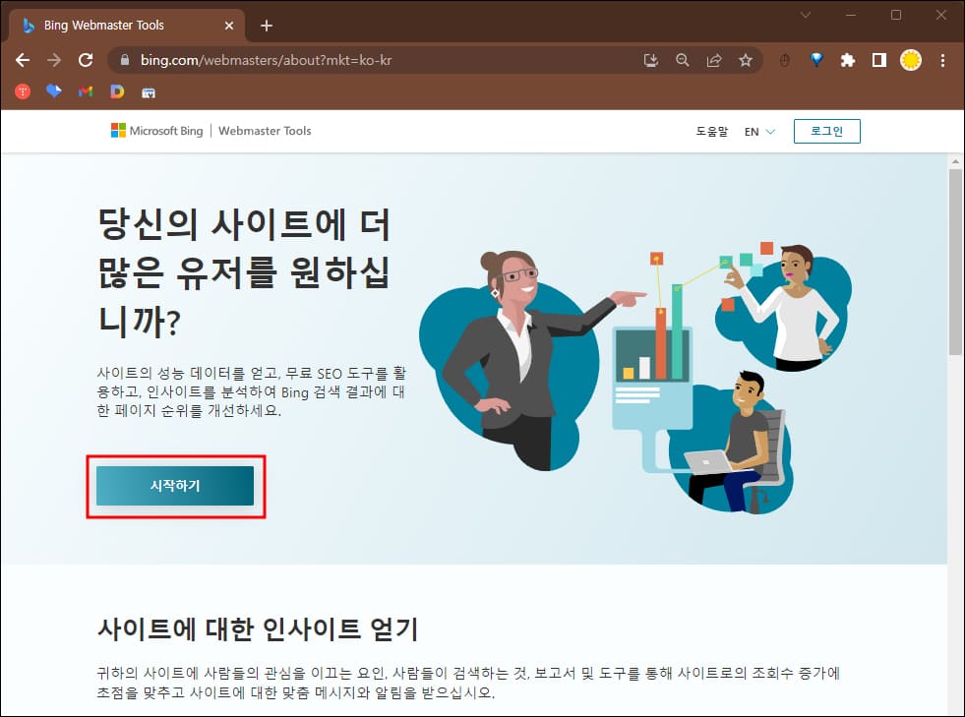Click the Microsoft Bing logo
965x717 pixels.
tap(157, 131)
